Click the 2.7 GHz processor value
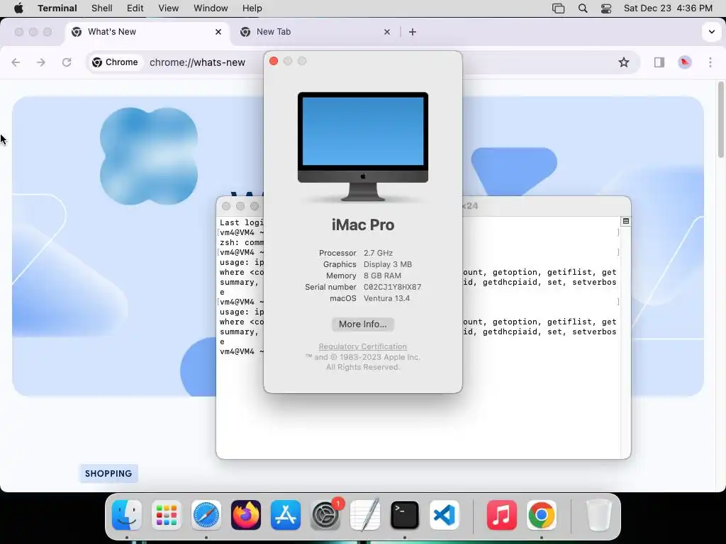 click(x=379, y=253)
